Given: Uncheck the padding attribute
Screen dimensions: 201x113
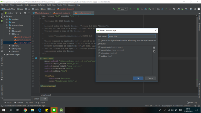Looking at the screenshot, I should (99, 56).
